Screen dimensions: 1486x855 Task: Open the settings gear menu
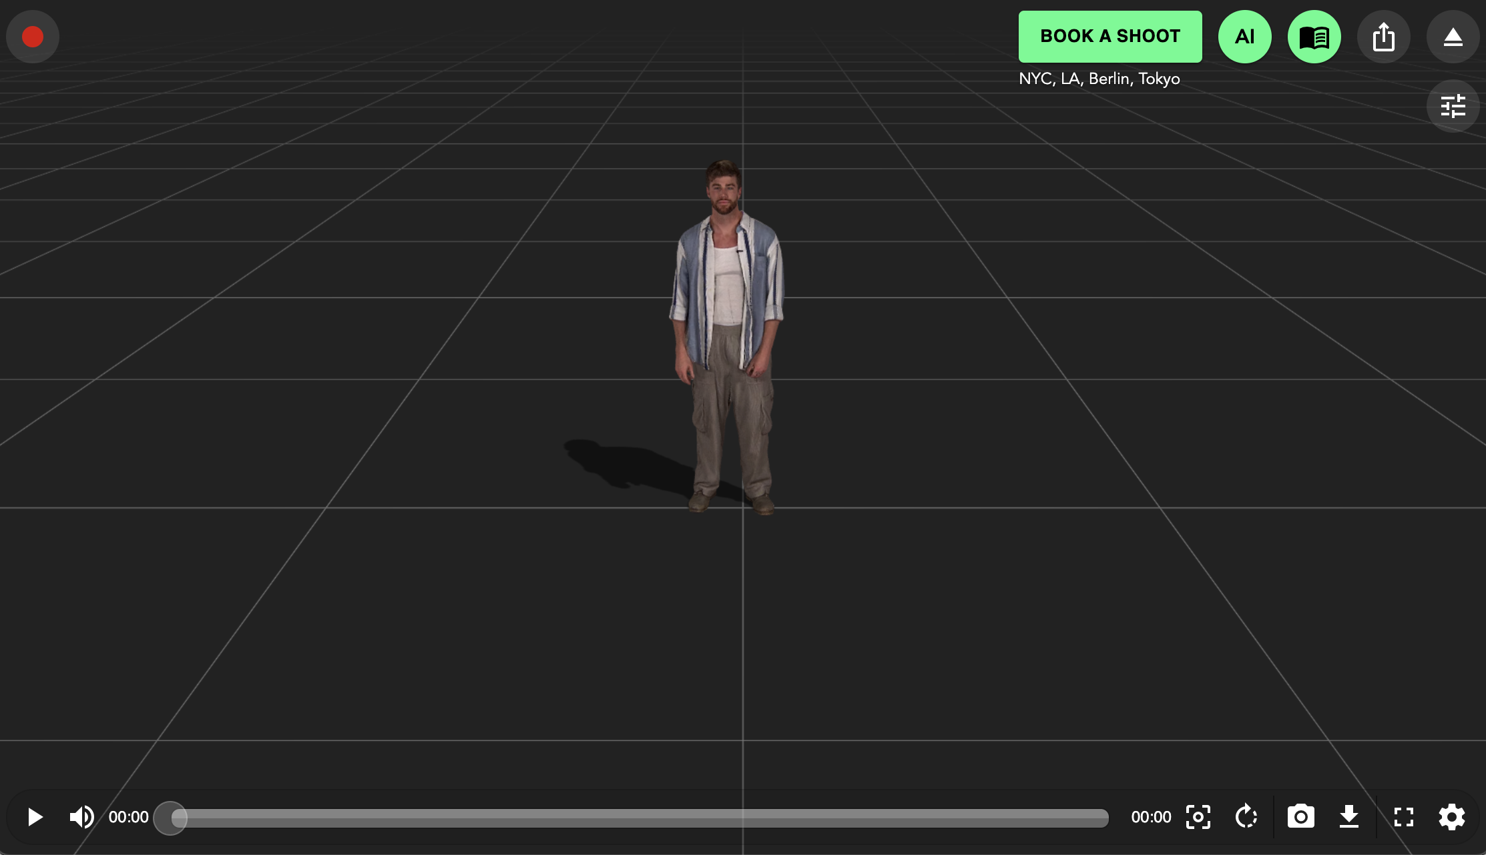1451,817
